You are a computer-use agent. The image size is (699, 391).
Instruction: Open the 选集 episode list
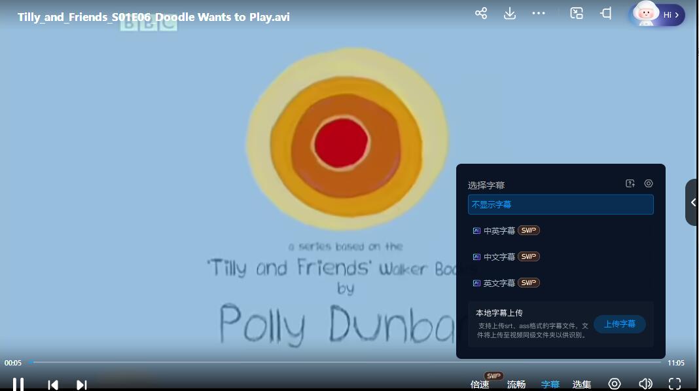(582, 384)
